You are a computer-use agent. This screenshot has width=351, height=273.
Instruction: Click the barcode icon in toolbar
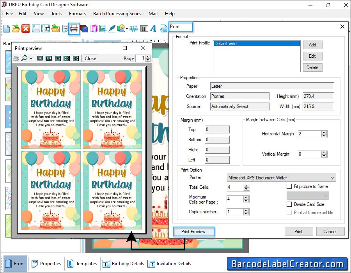[x=144, y=28]
